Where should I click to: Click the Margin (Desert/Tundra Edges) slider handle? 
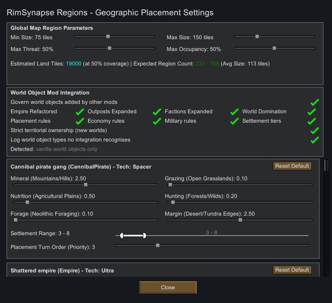click(x=240, y=220)
